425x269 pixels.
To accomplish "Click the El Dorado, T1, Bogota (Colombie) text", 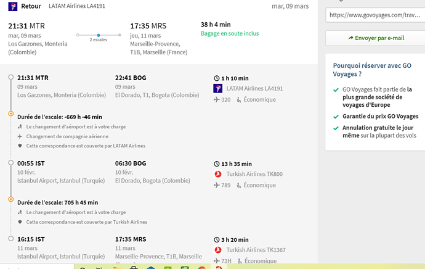I will click(157, 95).
